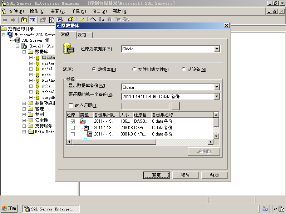Open the 窗口(W) menu
The image size is (286, 214).
point(99,11)
